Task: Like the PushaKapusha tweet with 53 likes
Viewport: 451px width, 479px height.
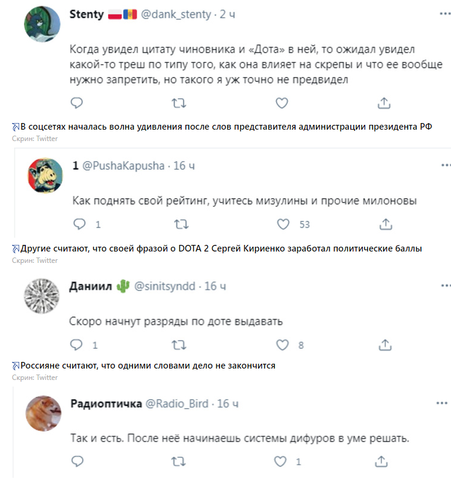Action: tap(284, 224)
